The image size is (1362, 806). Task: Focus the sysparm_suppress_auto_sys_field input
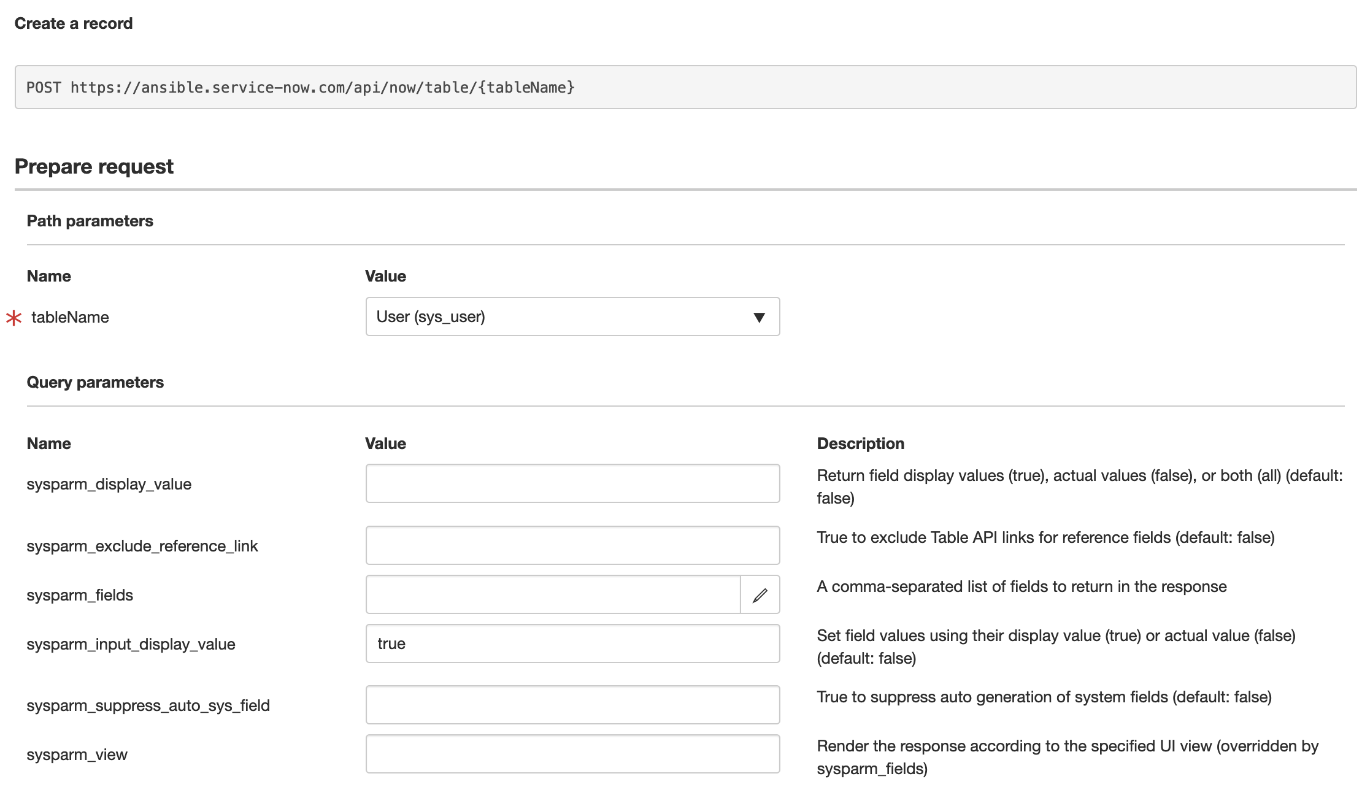click(572, 705)
